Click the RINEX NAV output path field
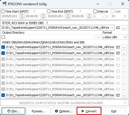Screen dimensions: 129x115 [x=60, y=53]
